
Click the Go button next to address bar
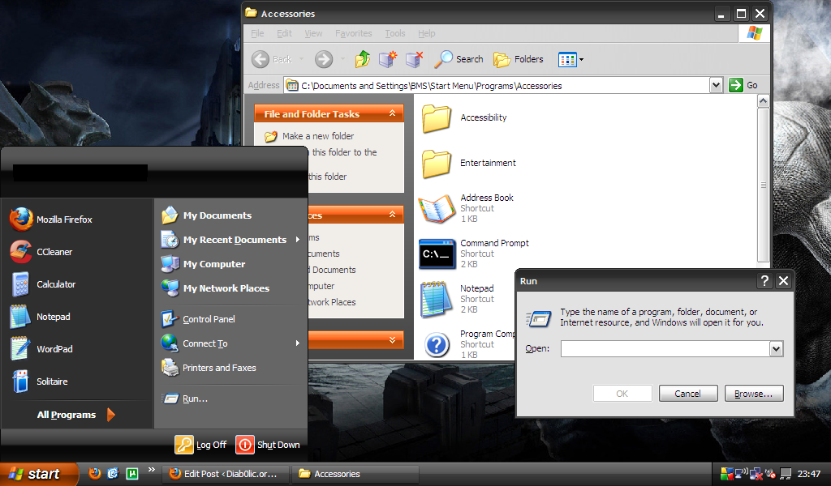click(x=743, y=85)
